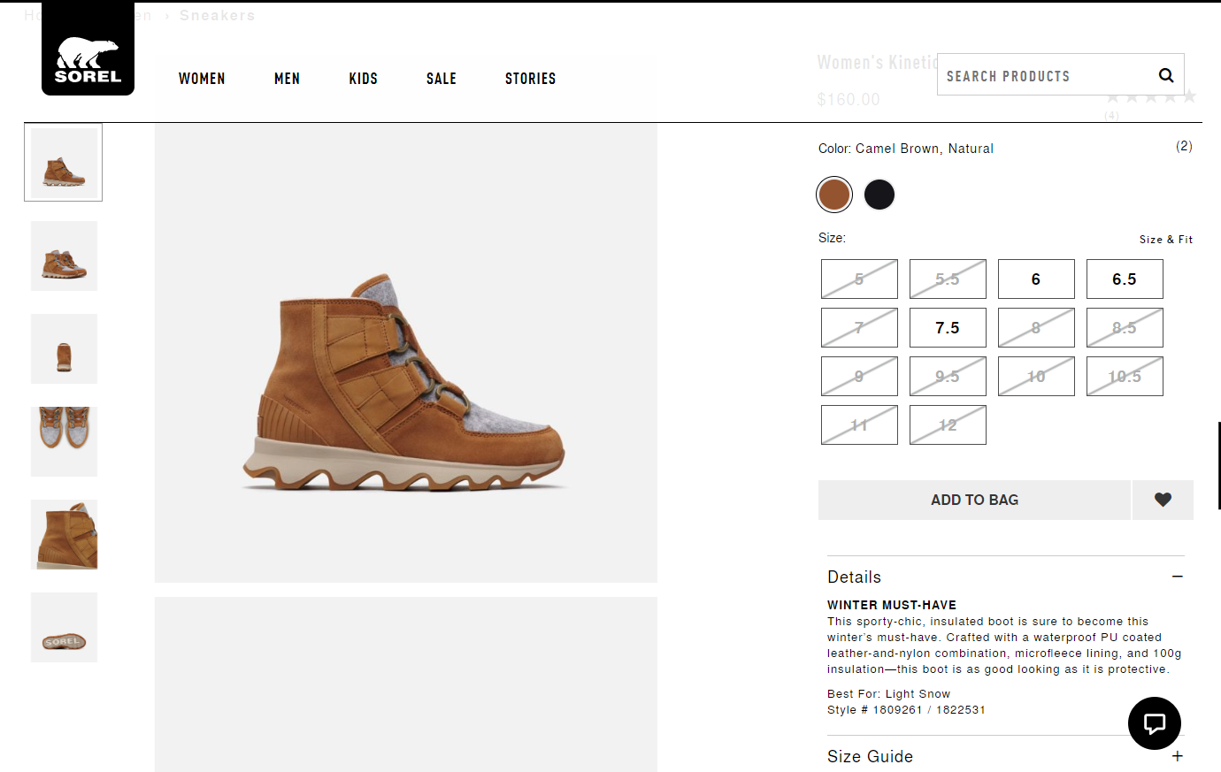Click the heart wishlist icon

point(1163,500)
